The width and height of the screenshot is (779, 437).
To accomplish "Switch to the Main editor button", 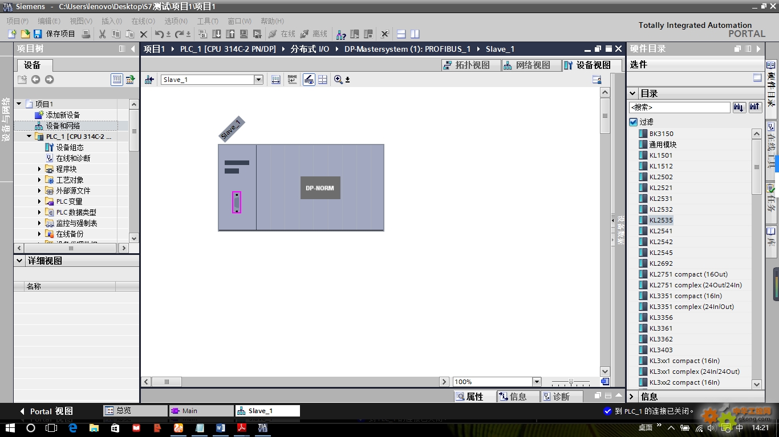I will pos(201,411).
